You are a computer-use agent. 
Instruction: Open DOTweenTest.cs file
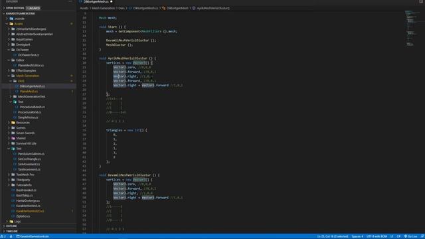[29, 55]
